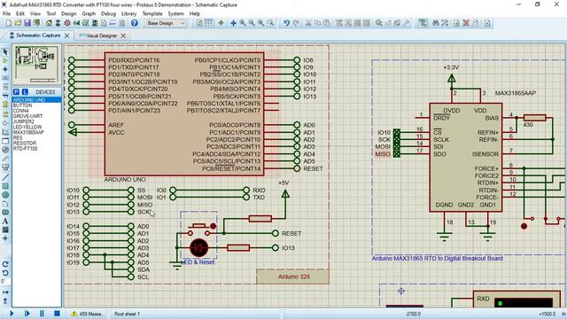This screenshot has width=567, height=319.
Task: Click the Rotate clockwise icon
Action: coord(5,264)
